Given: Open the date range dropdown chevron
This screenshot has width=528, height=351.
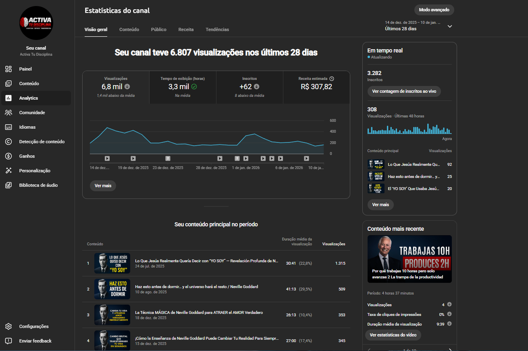Looking at the screenshot, I should 450,26.
